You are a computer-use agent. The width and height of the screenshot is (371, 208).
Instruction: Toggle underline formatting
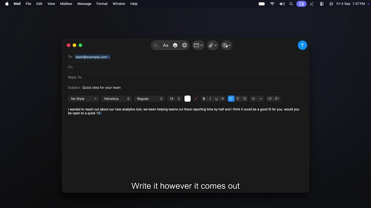(x=216, y=99)
